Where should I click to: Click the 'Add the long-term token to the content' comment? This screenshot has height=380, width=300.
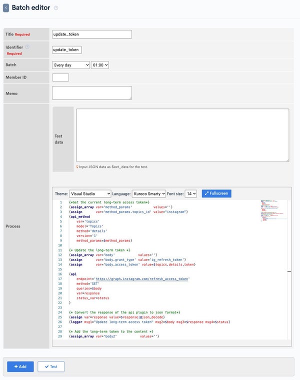point(111,331)
